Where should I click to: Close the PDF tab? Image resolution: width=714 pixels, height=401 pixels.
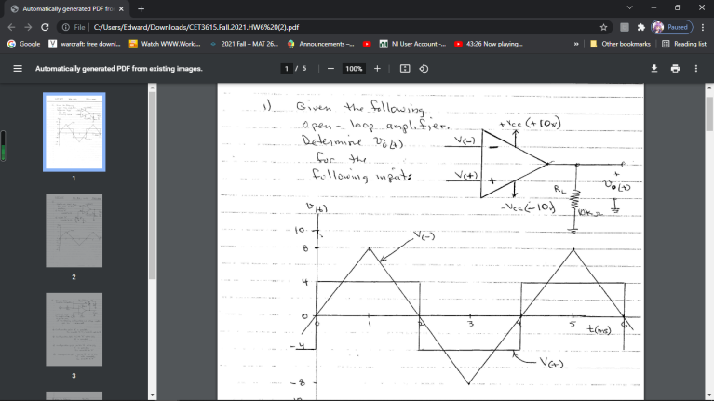[121, 8]
